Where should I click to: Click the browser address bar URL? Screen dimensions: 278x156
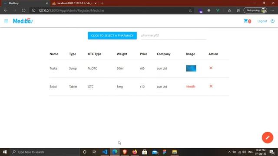(x=71, y=10)
